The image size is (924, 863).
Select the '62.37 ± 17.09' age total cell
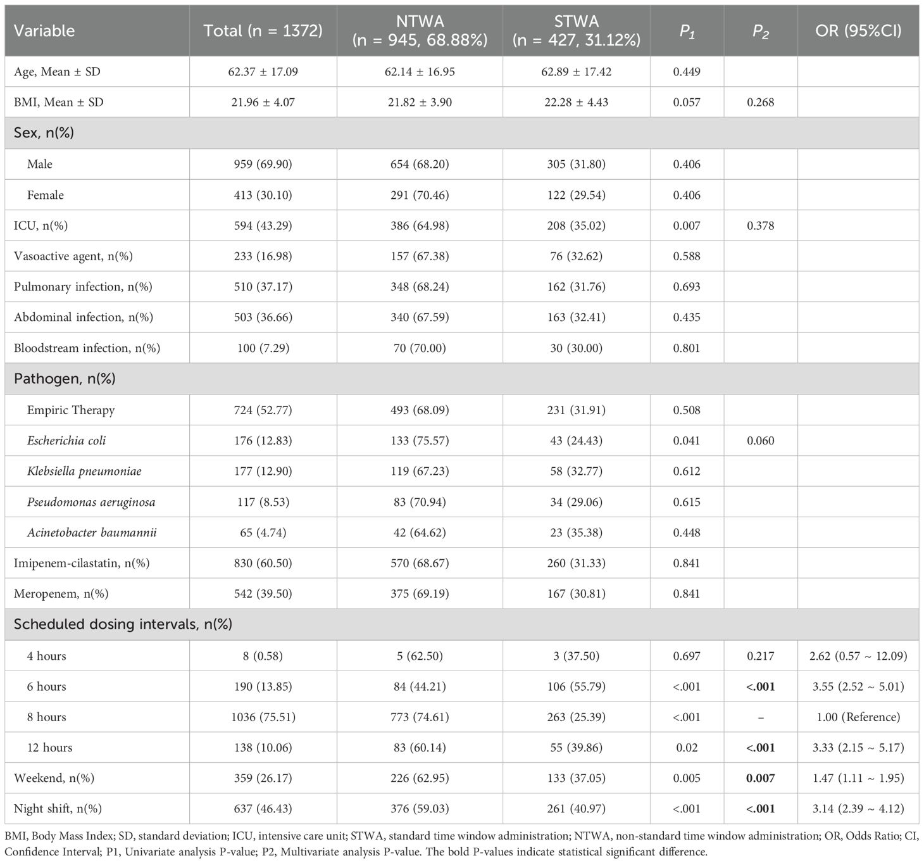pos(263,72)
